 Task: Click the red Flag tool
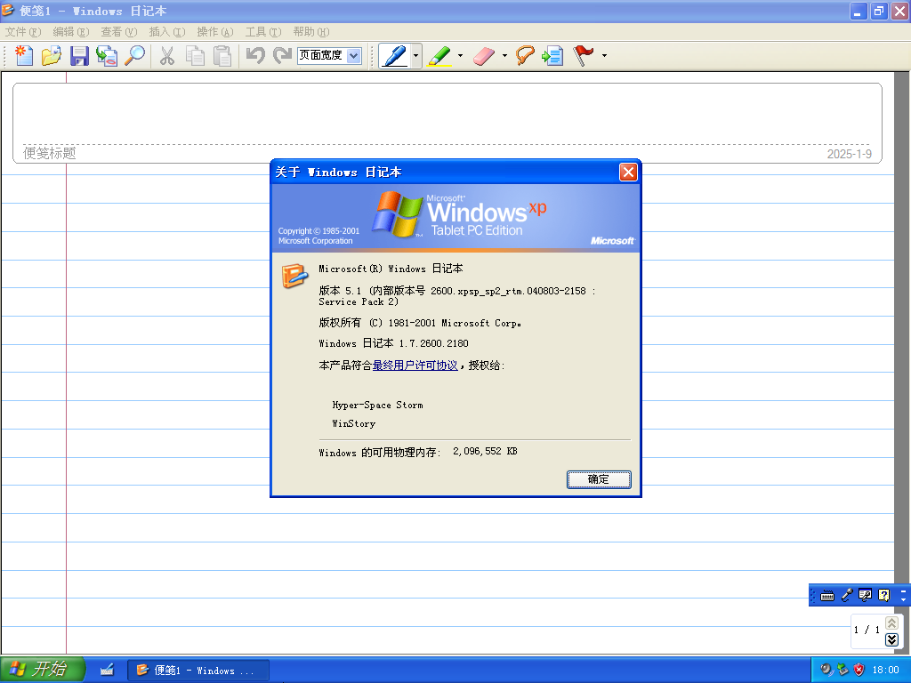click(584, 56)
